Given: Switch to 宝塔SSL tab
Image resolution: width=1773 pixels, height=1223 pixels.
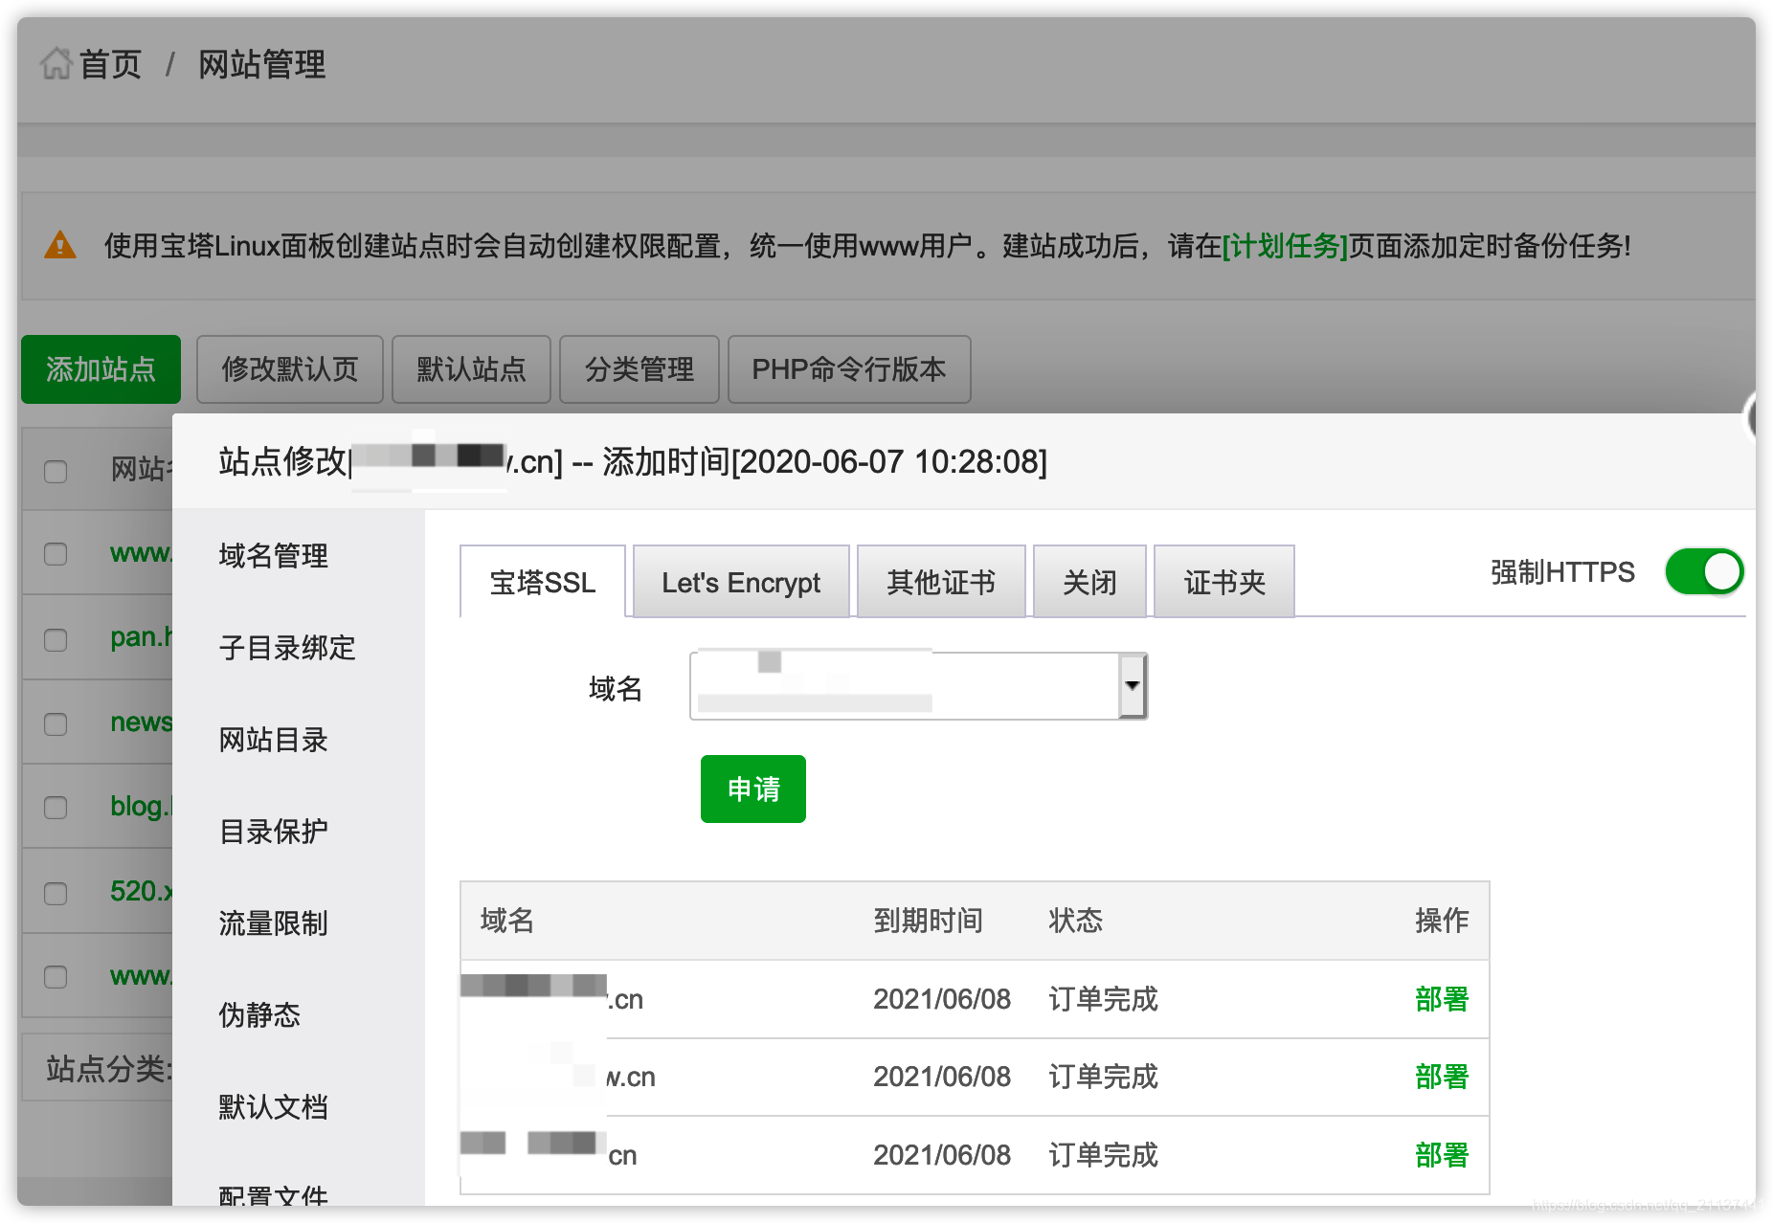Looking at the screenshot, I should 543,582.
